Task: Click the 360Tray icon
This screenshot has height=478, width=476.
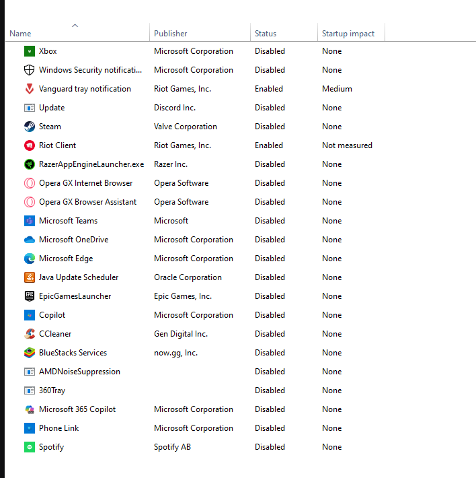Action: pyautogui.click(x=29, y=390)
